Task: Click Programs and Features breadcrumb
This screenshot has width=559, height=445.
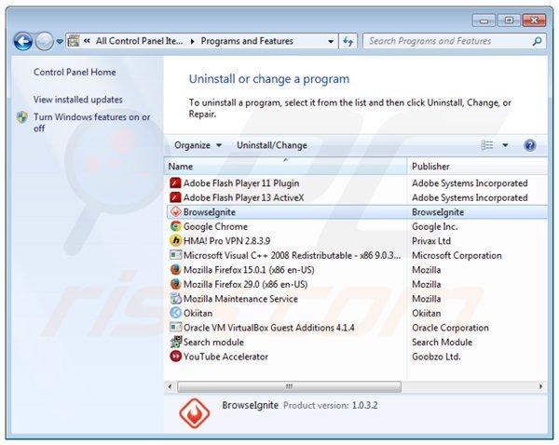Action: [247, 41]
